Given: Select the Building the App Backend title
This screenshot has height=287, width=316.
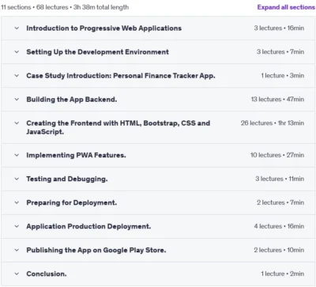Looking at the screenshot, I should (x=72, y=100).
